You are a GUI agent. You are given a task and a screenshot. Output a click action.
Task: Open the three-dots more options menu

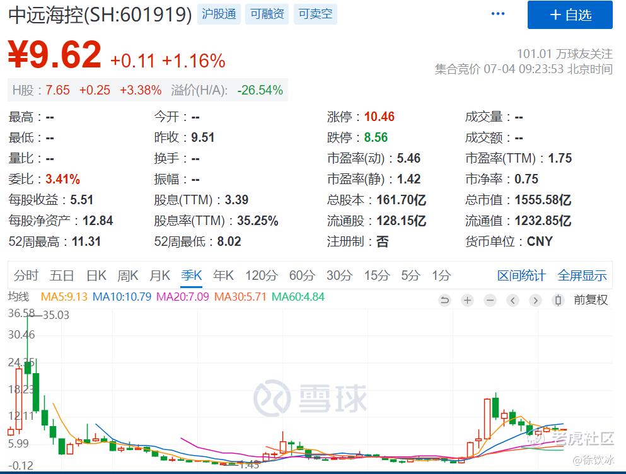click(x=497, y=14)
